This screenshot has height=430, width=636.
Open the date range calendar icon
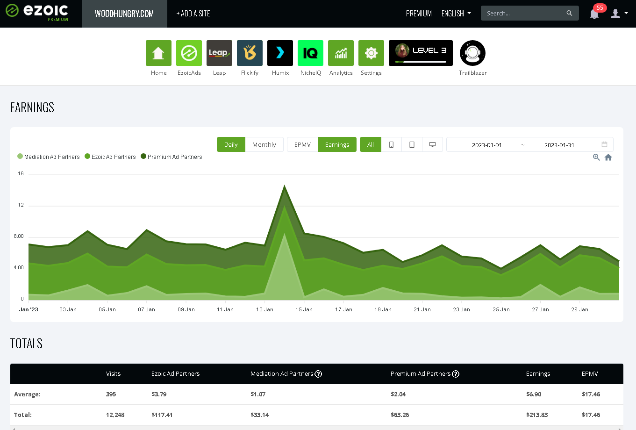[x=604, y=144]
